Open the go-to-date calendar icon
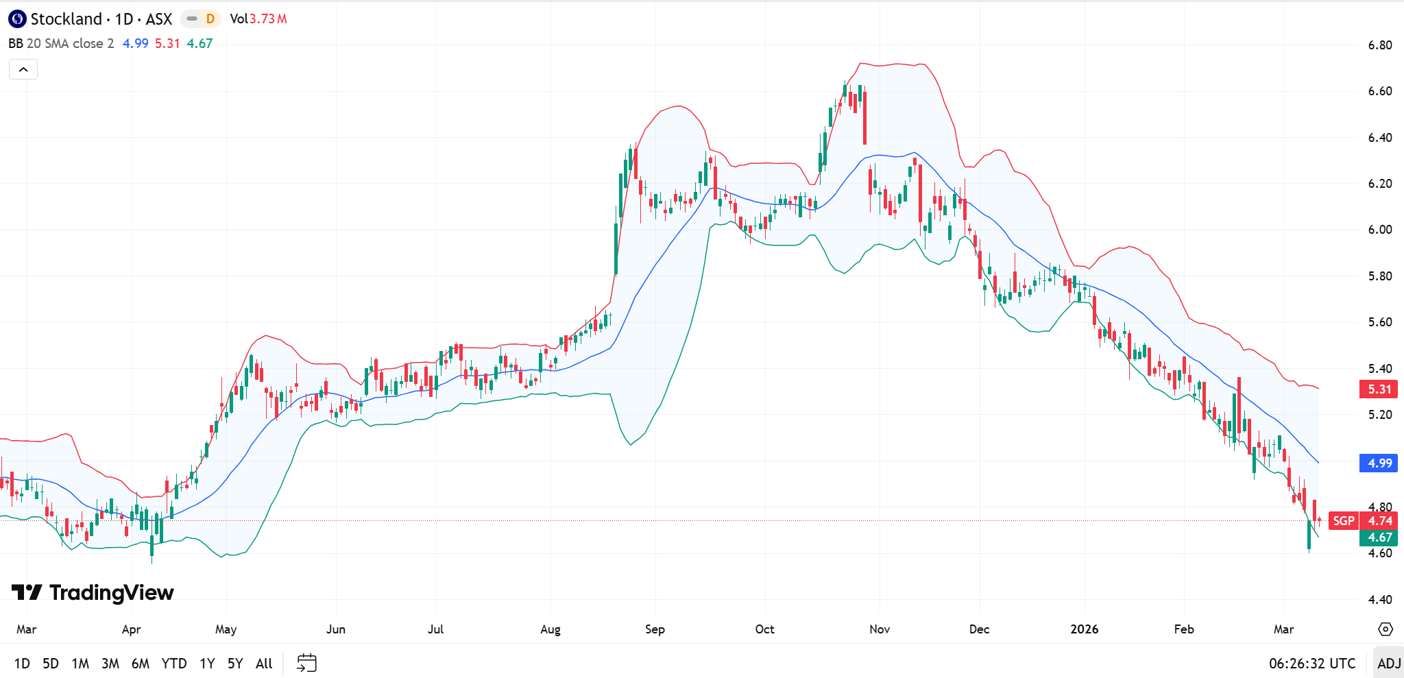 [x=306, y=663]
